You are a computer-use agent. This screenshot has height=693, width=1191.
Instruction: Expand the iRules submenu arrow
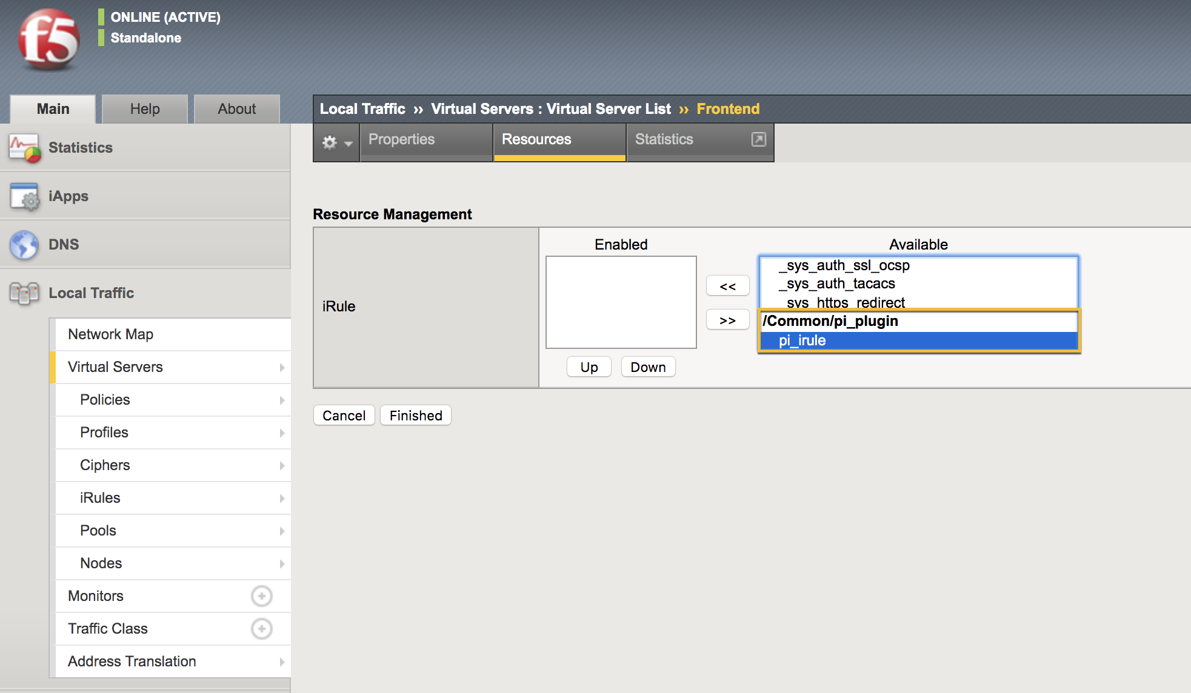tap(282, 499)
